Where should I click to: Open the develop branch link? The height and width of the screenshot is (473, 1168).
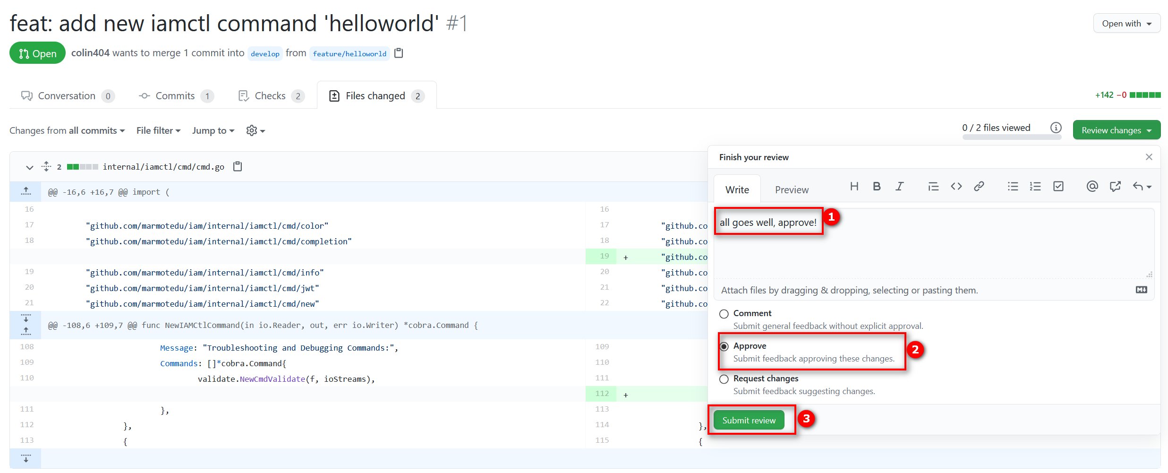click(265, 54)
